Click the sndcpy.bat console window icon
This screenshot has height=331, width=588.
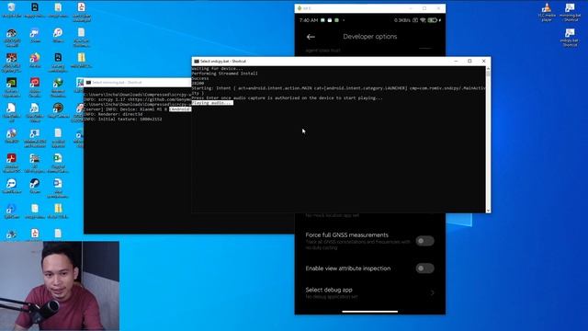coord(196,62)
